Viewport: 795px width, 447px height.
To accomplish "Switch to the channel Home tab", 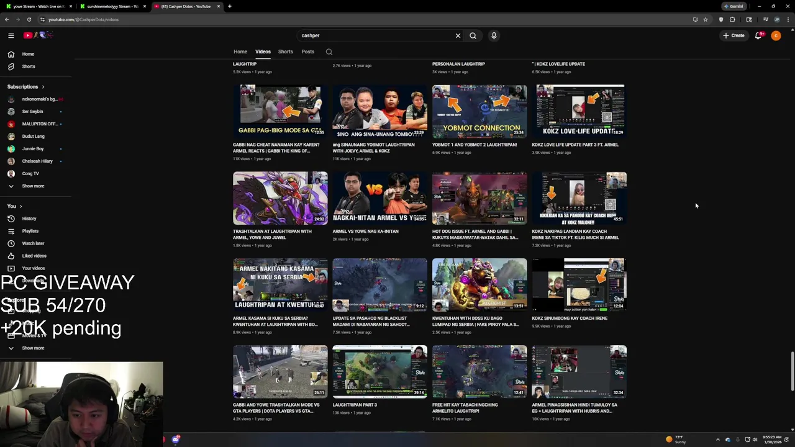I will pyautogui.click(x=240, y=52).
